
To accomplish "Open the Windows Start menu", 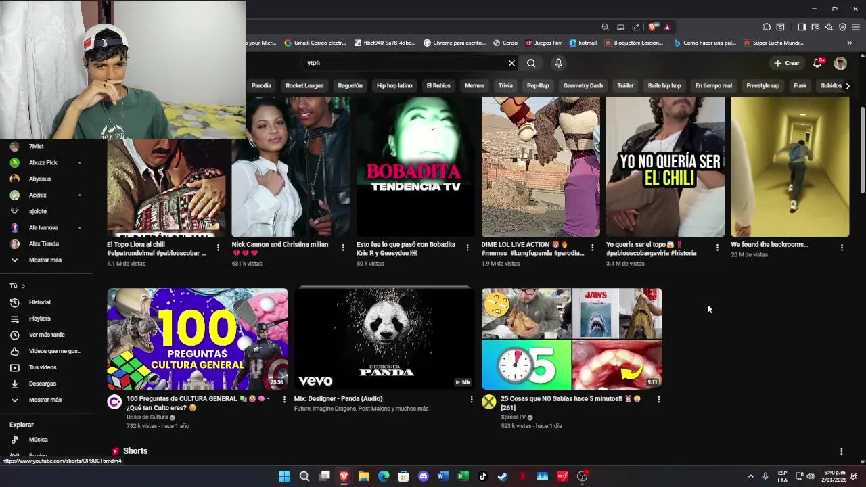I will 284,476.
